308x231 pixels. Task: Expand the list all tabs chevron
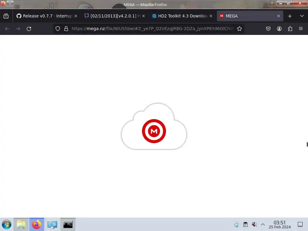(302, 16)
